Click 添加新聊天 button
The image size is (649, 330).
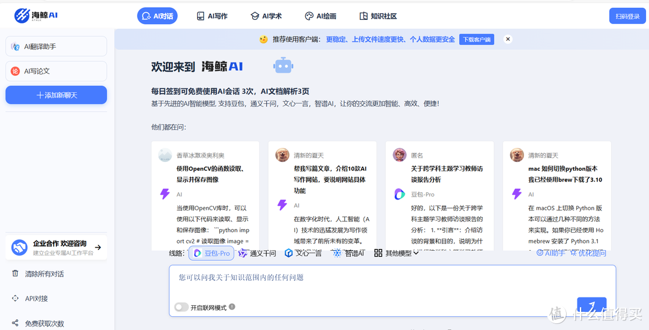point(56,95)
